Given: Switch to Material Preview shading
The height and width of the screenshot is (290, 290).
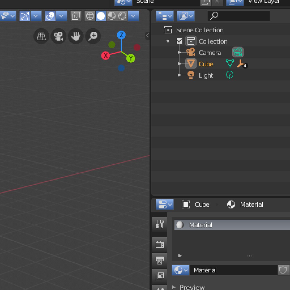Looking at the screenshot, I should (x=112, y=16).
